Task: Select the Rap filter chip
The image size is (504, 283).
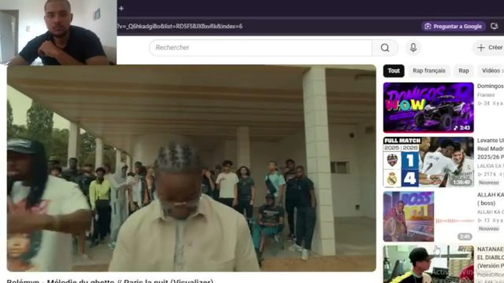Action: 464,71
